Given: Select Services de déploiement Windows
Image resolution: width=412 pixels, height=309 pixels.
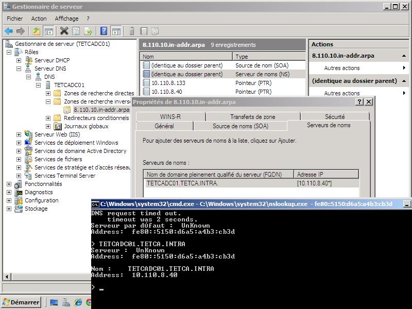Looking at the screenshot, I should (x=76, y=143).
